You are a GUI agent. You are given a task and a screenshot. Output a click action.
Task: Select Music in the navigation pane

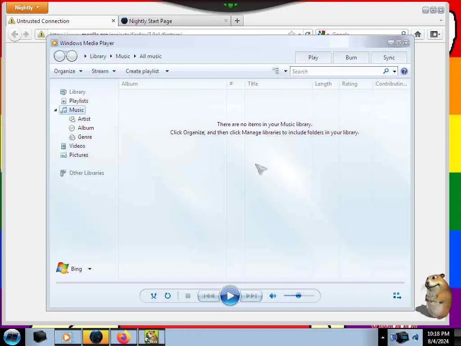[x=72, y=110]
